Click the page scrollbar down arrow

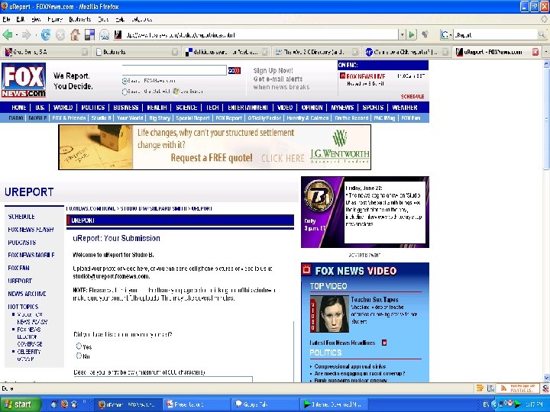click(546, 378)
